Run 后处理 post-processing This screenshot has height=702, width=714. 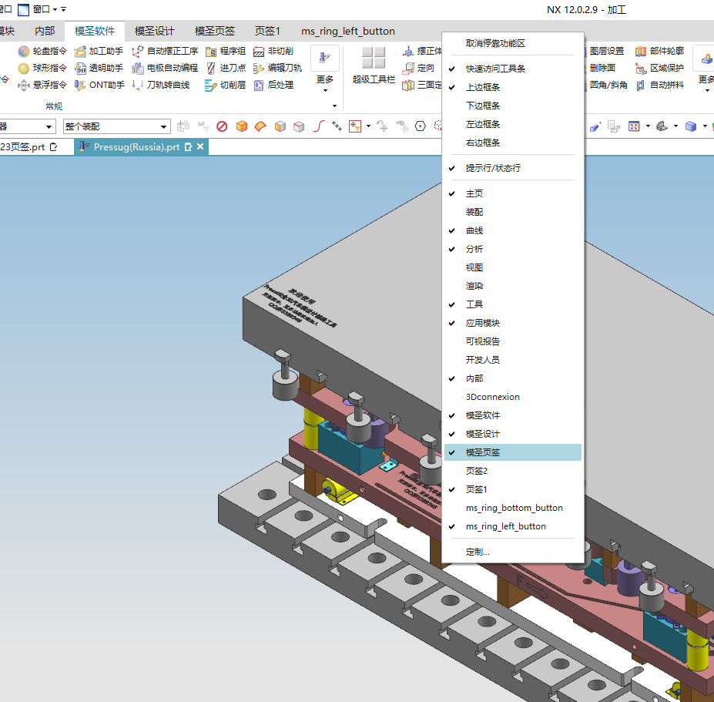pos(273,85)
